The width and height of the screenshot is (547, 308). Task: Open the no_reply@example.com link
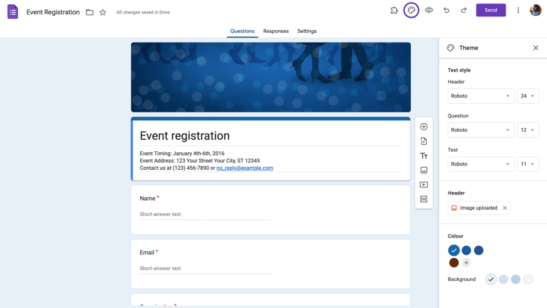[x=245, y=168]
